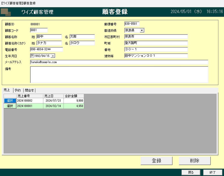The height and width of the screenshot is (176, 224).
Task: Focus the メールアドレス email field
Action: point(119,62)
